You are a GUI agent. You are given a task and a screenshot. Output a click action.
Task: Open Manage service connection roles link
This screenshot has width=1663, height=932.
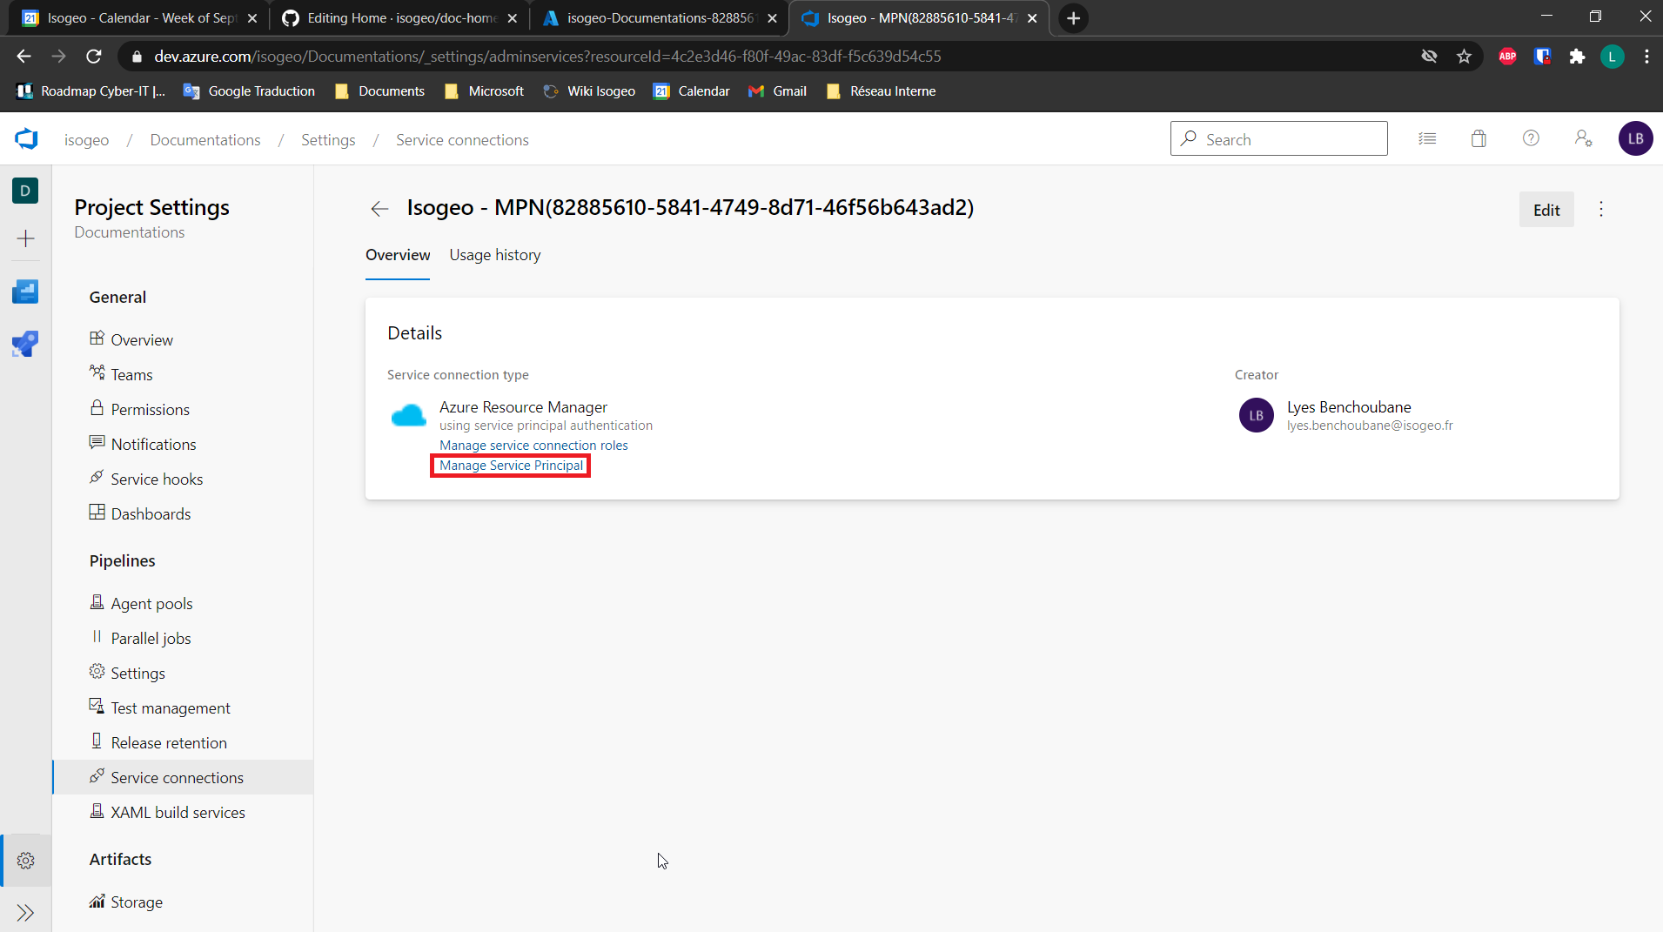[533, 446]
